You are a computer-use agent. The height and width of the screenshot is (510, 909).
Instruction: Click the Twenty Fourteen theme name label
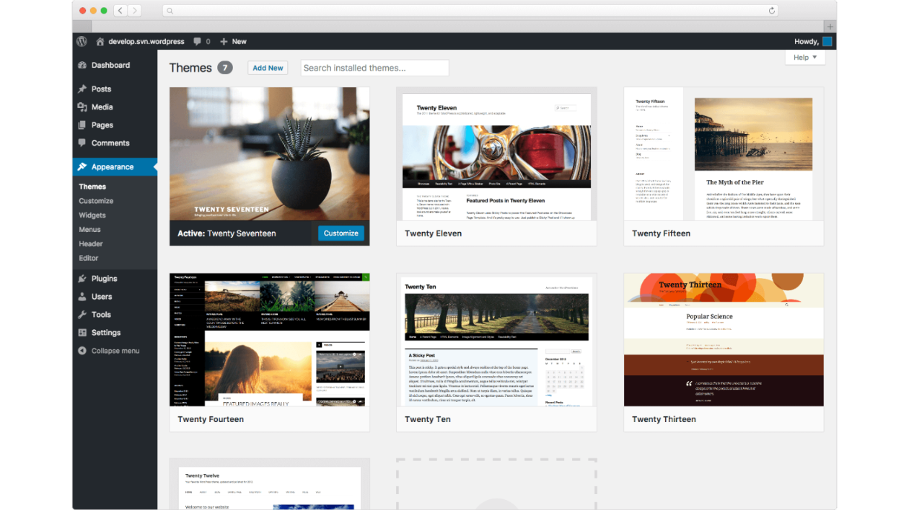click(211, 419)
